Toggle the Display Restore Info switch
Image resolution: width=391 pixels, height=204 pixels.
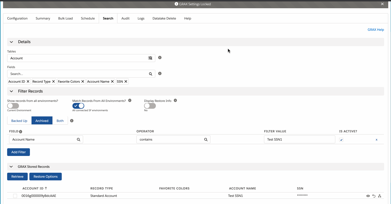click(150, 106)
